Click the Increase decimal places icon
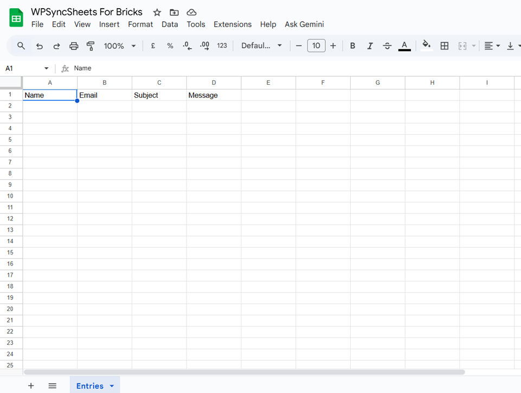The image size is (521, 393). pyautogui.click(x=204, y=46)
